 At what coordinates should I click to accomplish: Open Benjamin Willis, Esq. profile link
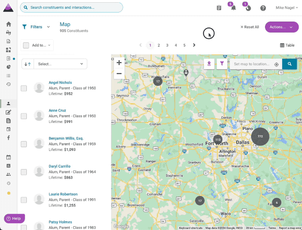pyautogui.click(x=66, y=138)
